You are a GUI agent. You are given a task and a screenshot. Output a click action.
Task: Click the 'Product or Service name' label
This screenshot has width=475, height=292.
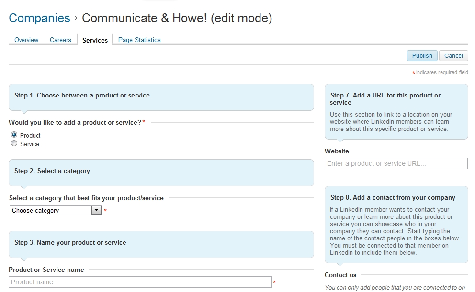tap(46, 270)
